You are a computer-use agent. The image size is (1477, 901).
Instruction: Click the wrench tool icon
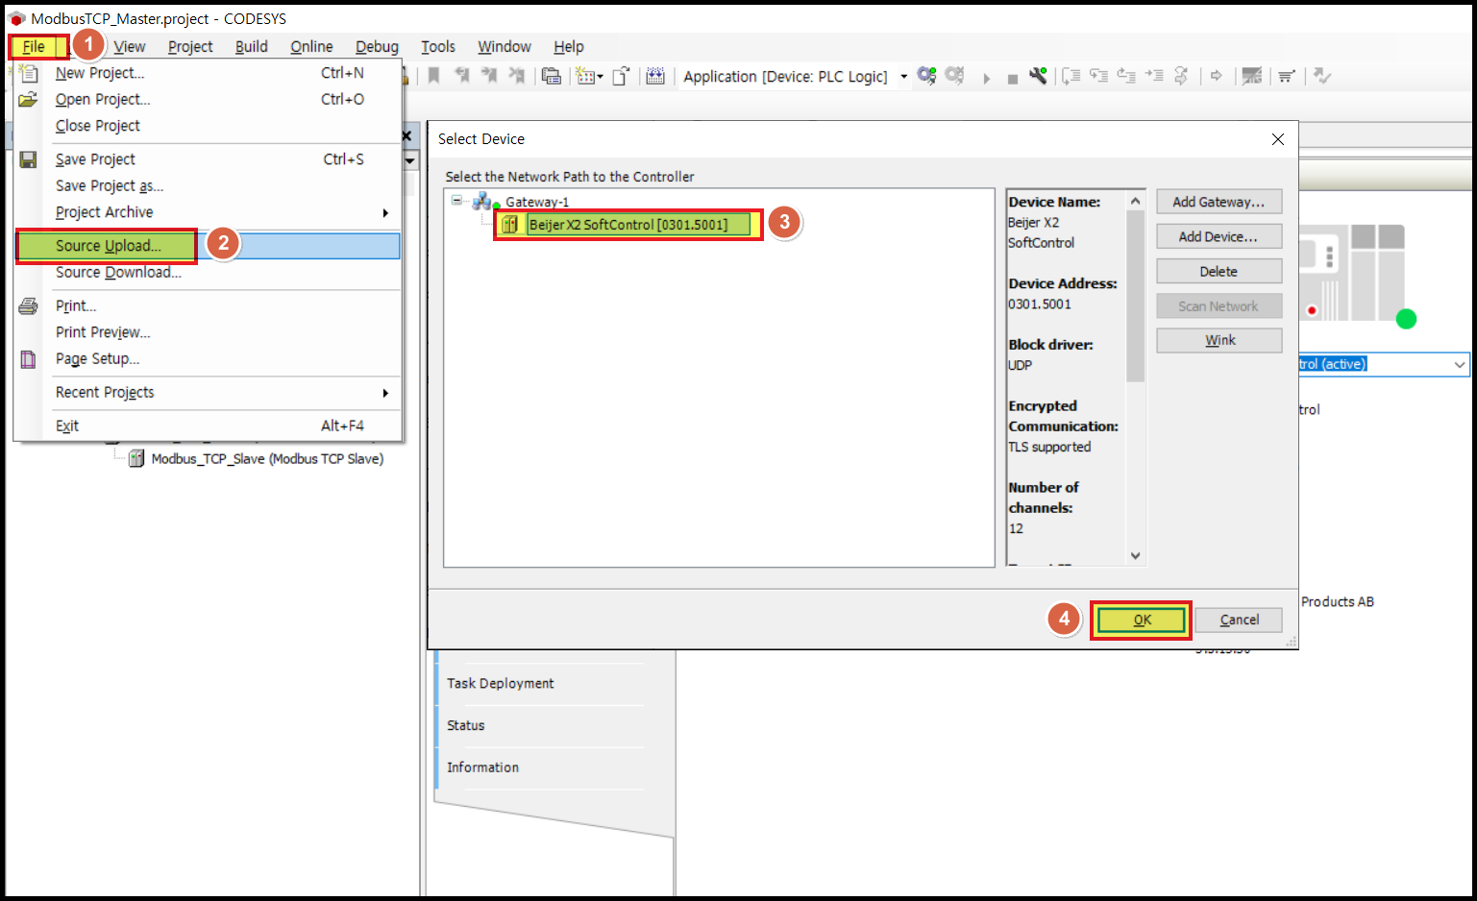click(x=1038, y=76)
